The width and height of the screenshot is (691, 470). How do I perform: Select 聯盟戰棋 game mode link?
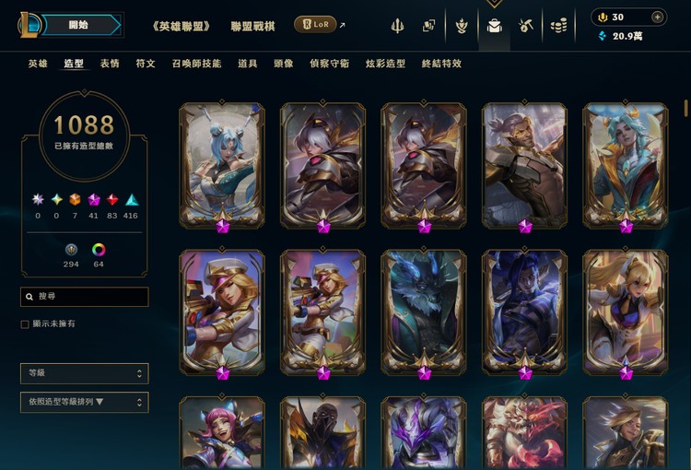(x=253, y=27)
